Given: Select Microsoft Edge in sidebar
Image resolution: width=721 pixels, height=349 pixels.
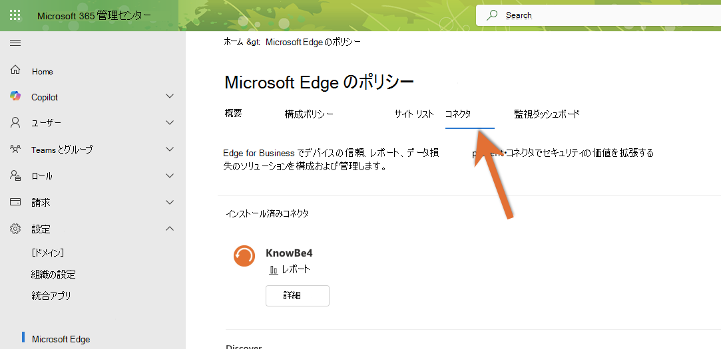Looking at the screenshot, I should (61, 339).
